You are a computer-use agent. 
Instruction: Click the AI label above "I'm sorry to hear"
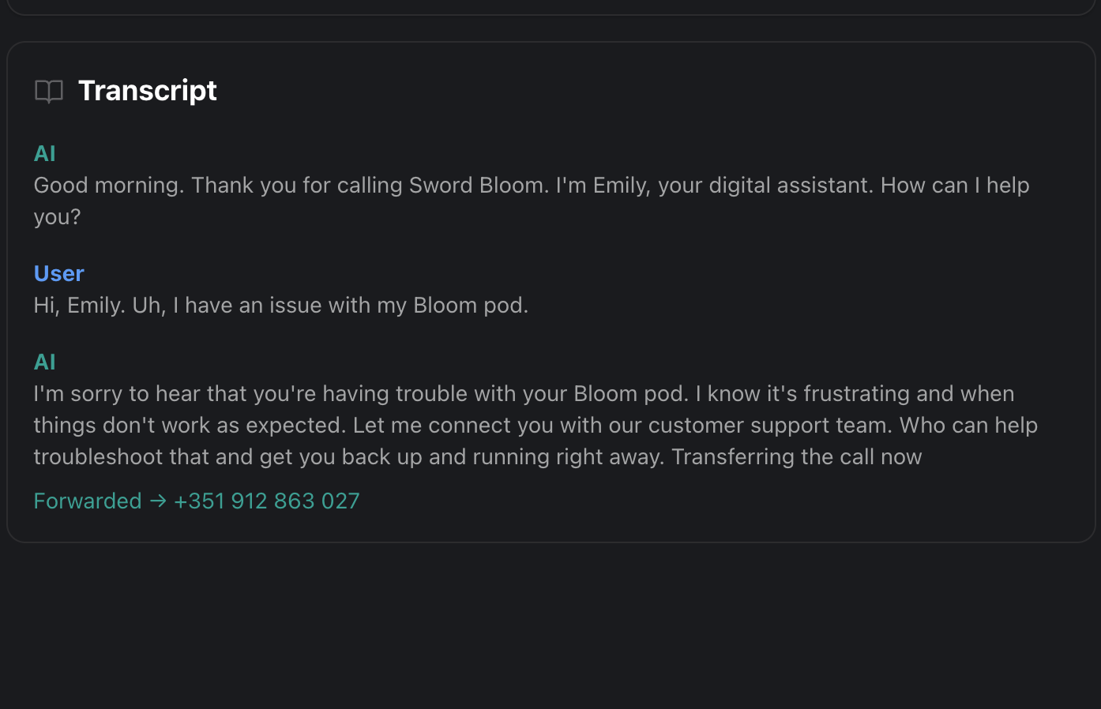(x=45, y=362)
